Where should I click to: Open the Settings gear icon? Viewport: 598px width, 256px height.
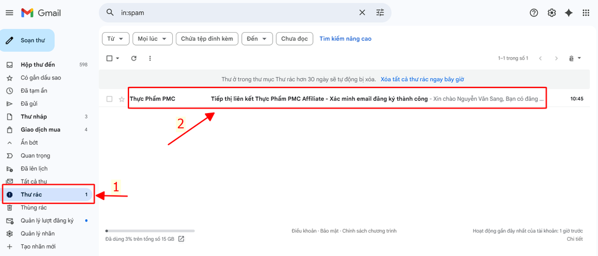[x=551, y=13]
